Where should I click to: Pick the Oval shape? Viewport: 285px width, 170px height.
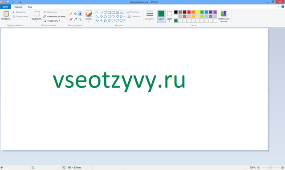(105, 12)
